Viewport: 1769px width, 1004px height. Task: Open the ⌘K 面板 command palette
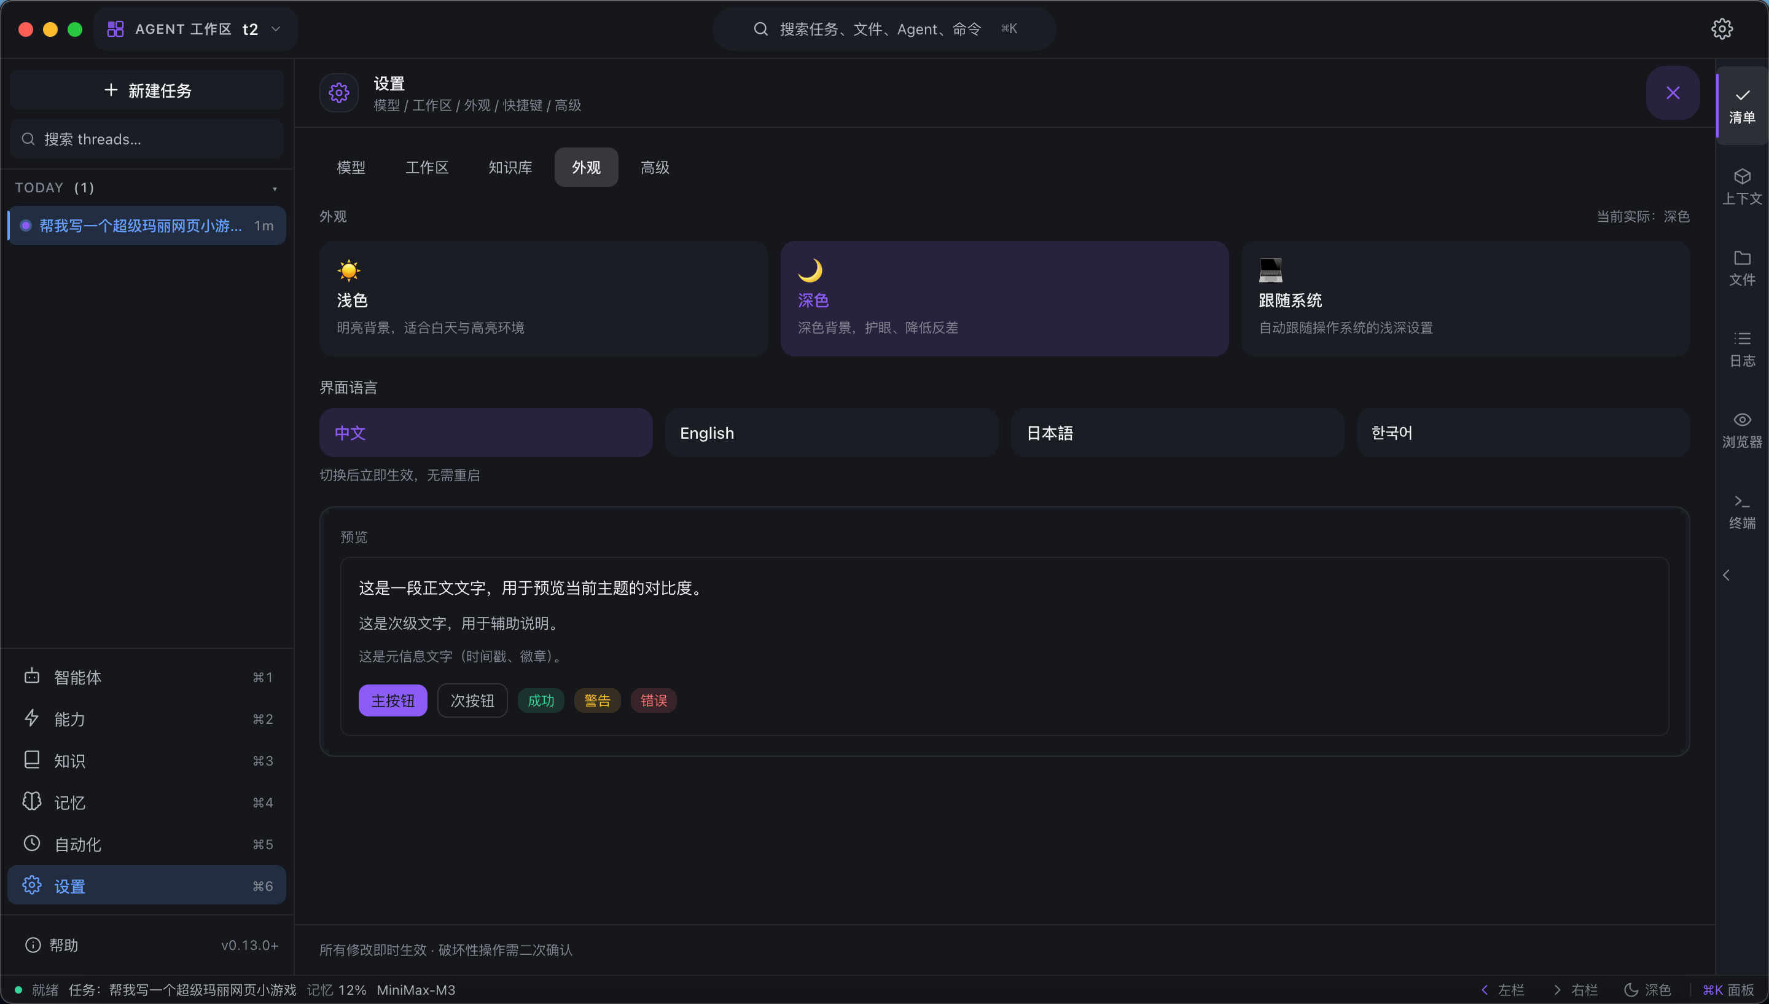[x=1728, y=990]
